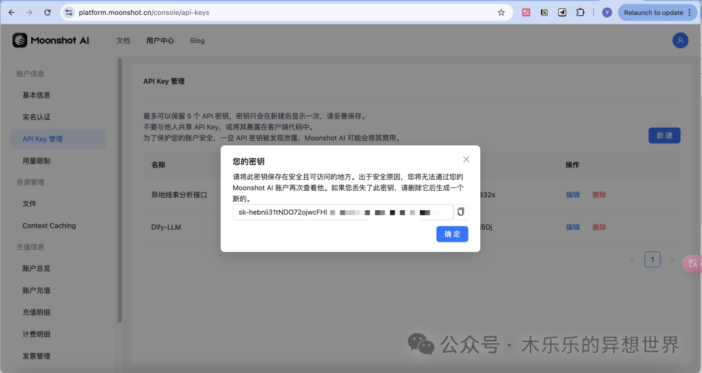
Task: Select 发票管理 in the sidebar
Action: pyautogui.click(x=36, y=356)
